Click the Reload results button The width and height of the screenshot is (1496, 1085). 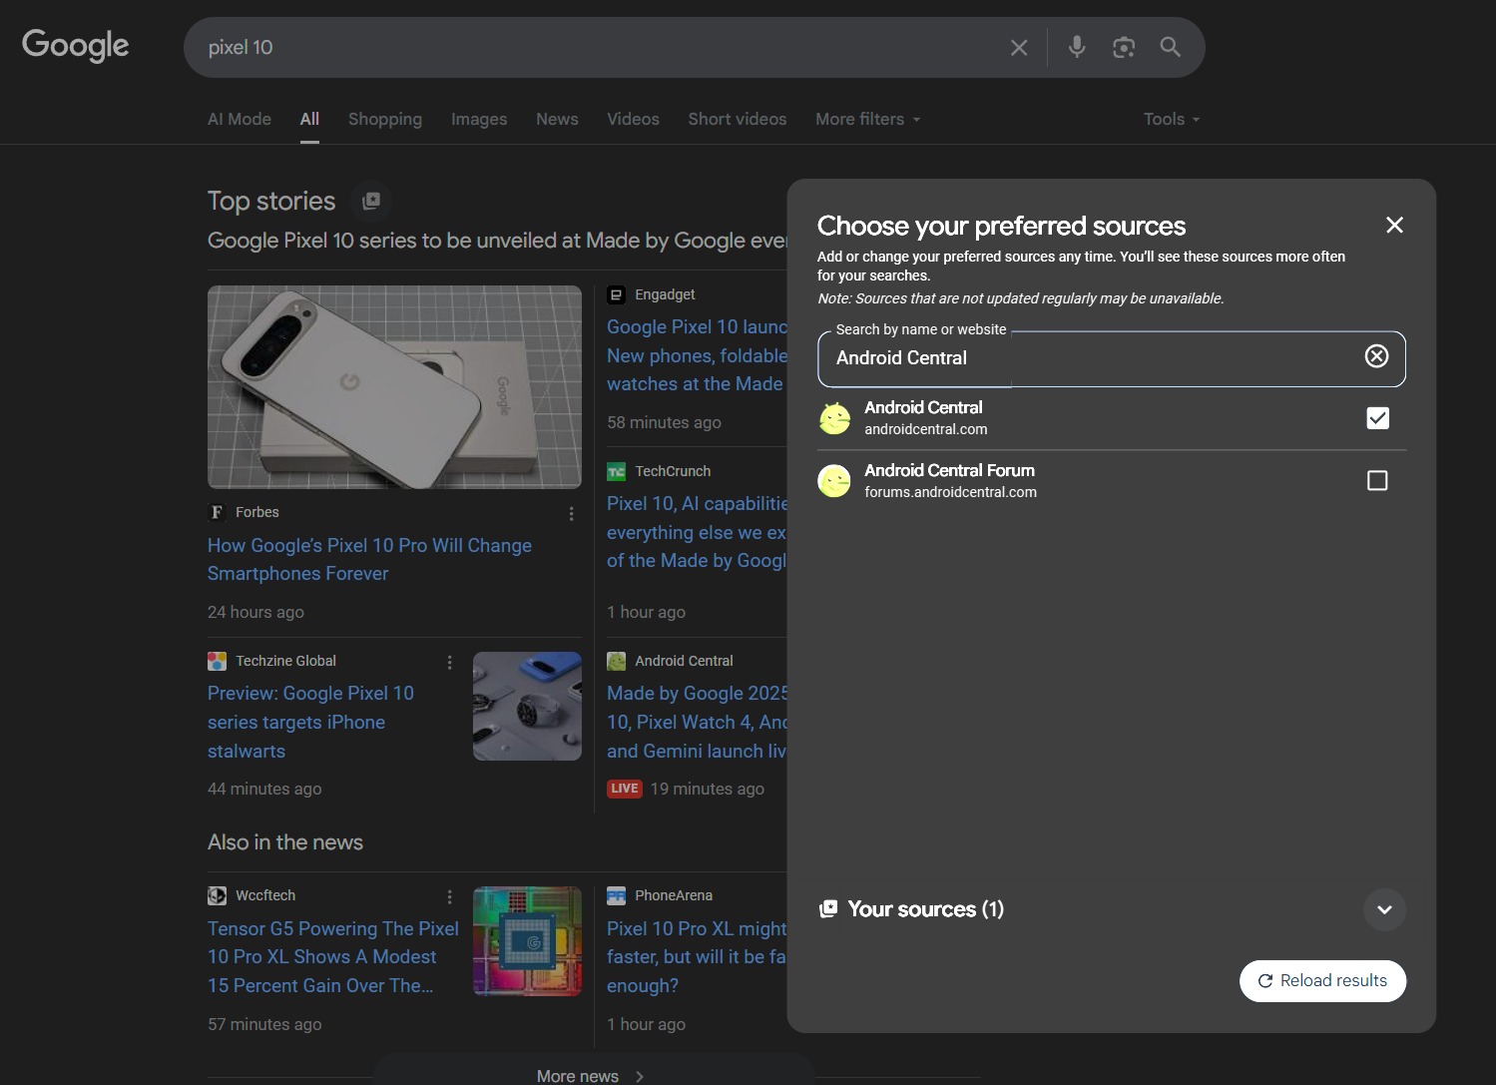tap(1322, 980)
